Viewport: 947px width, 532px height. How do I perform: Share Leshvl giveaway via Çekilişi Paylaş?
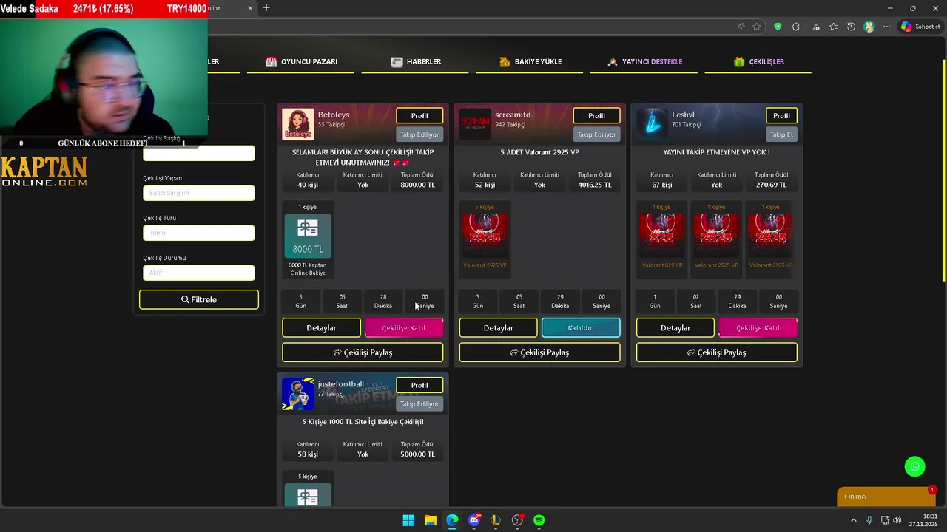pyautogui.click(x=717, y=352)
